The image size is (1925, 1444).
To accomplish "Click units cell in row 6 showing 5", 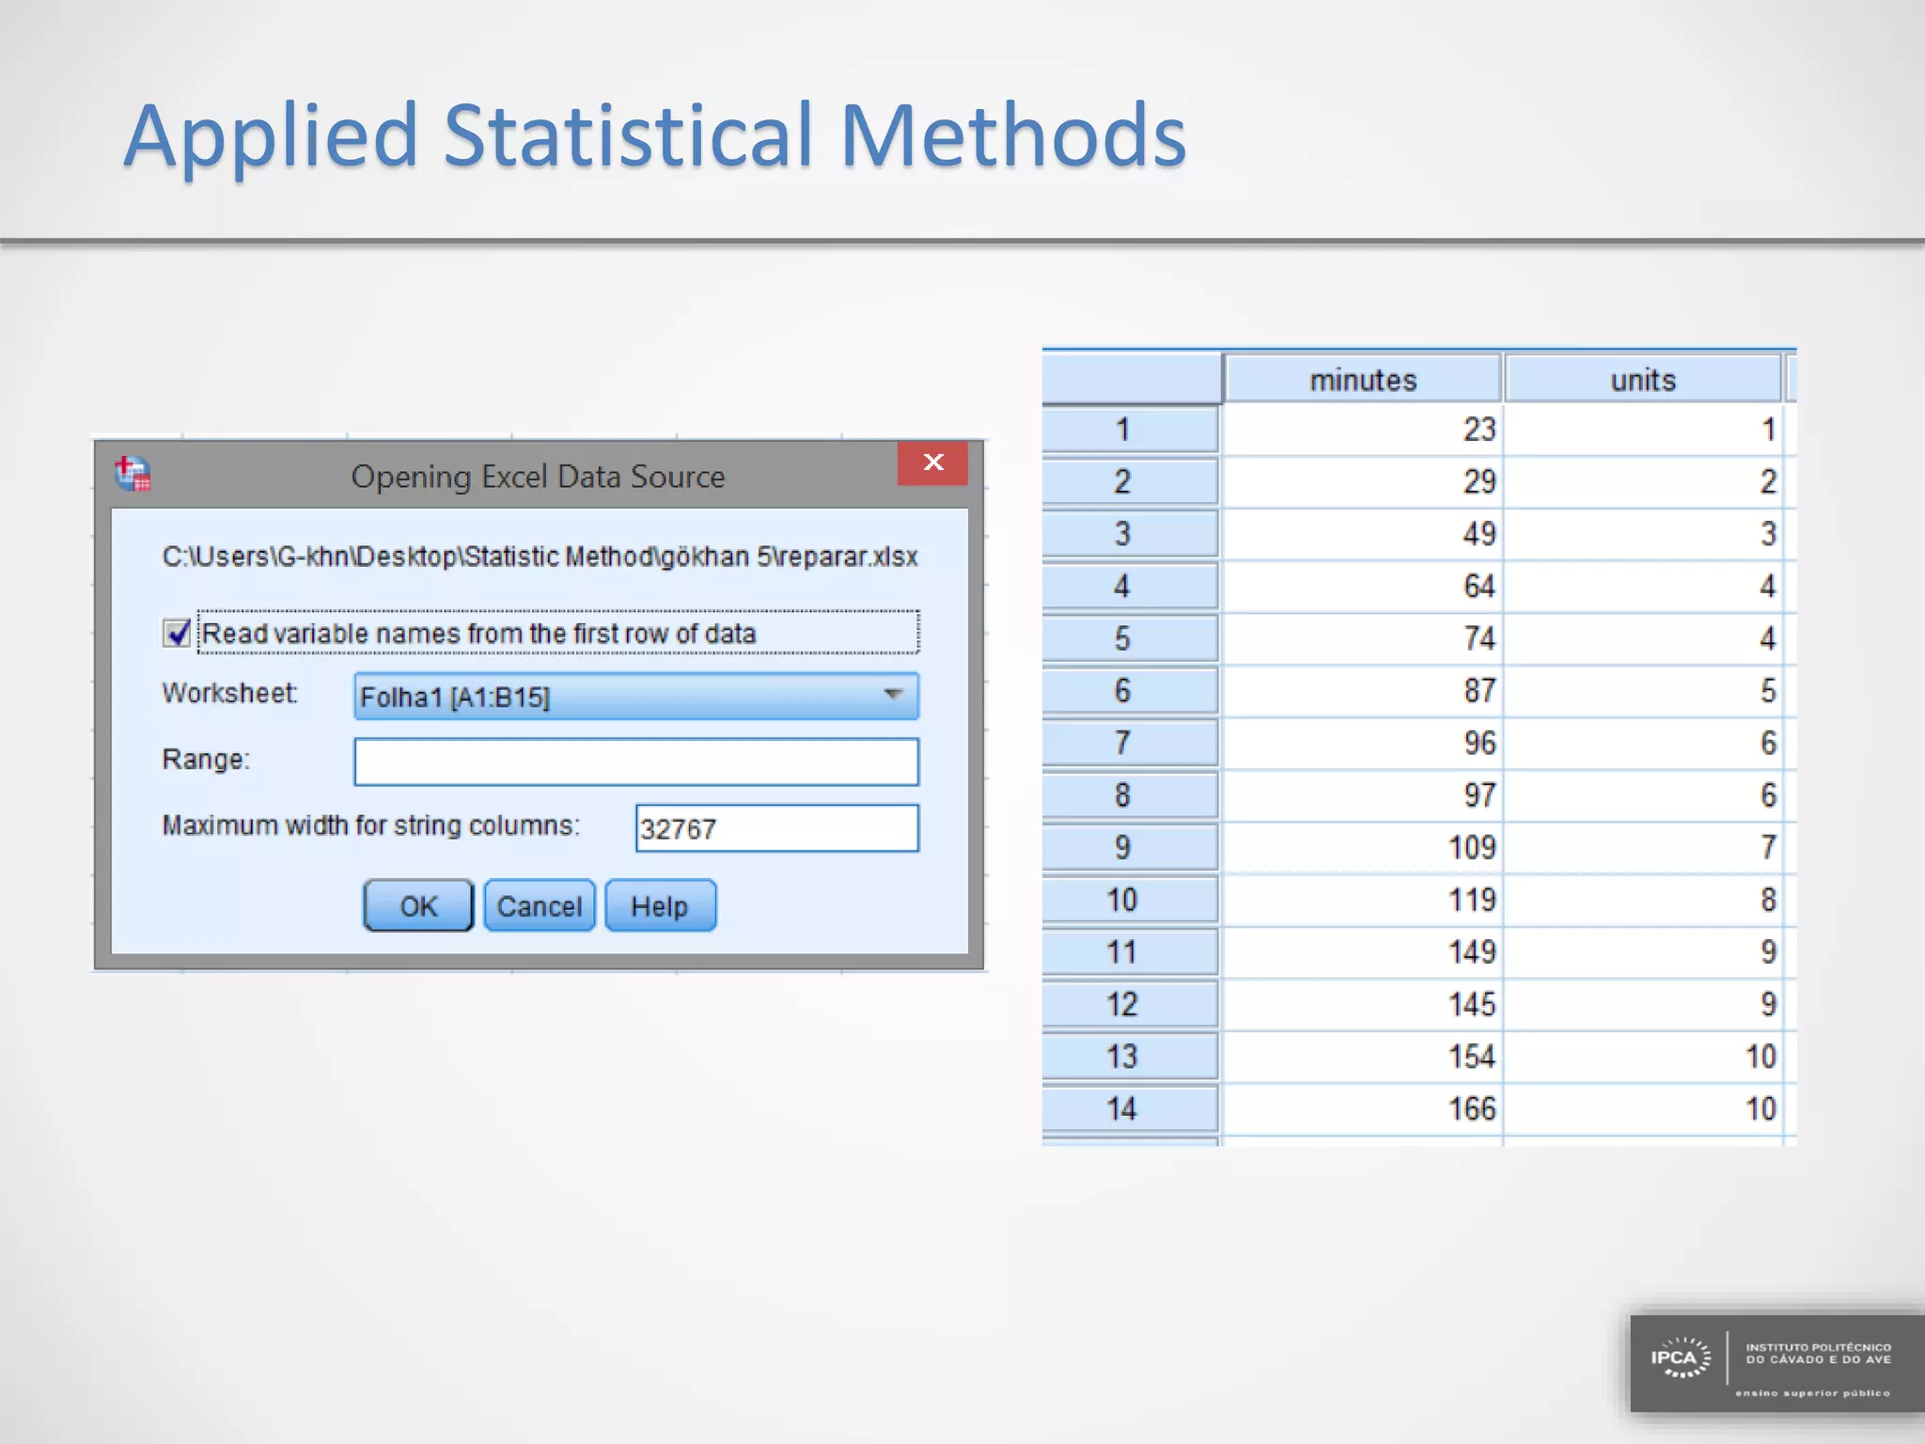I will pos(1643,691).
